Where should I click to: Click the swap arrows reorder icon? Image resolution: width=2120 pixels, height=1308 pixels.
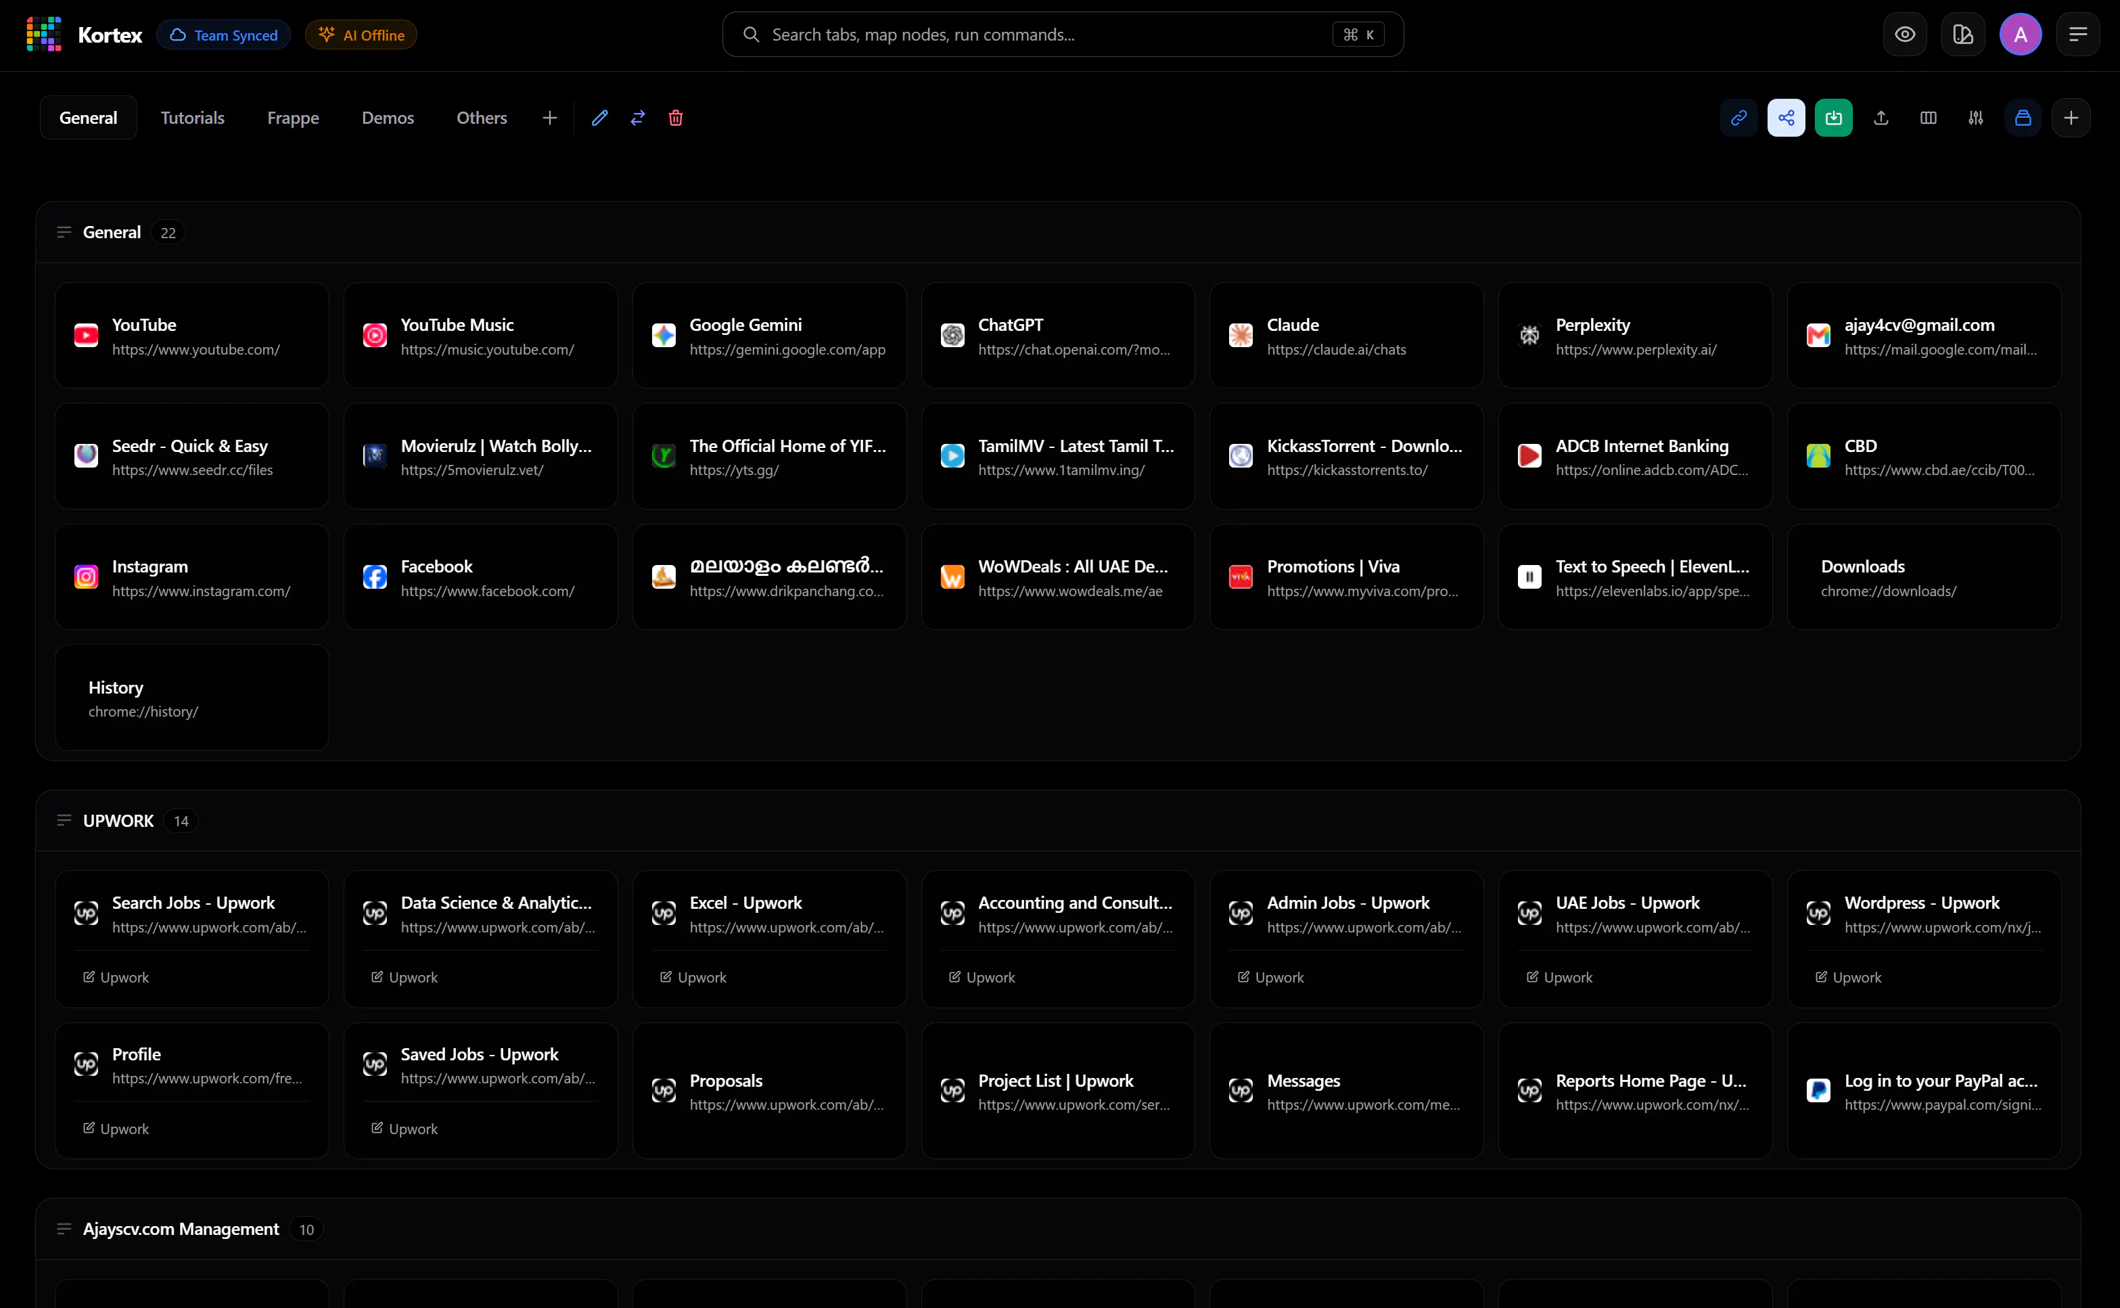click(x=637, y=118)
